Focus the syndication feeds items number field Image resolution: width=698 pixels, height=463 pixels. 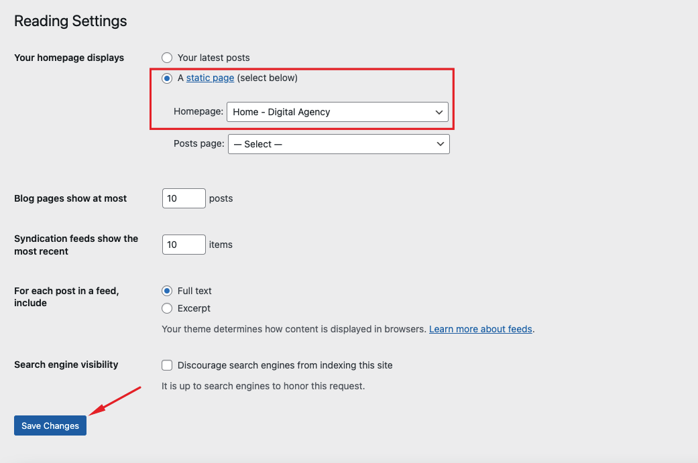[x=183, y=245]
